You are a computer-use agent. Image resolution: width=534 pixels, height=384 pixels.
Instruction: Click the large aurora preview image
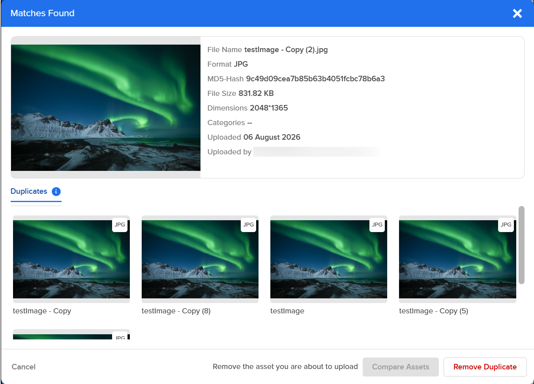(106, 108)
